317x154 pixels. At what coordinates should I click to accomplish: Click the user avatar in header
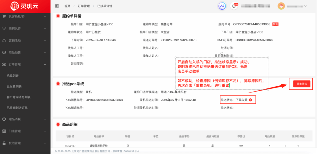tap(281, 6)
